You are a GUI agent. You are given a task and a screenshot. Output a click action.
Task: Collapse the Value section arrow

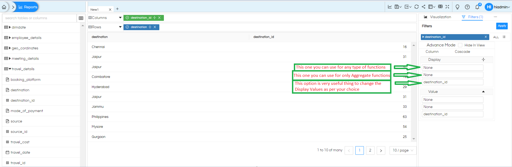pos(483,92)
